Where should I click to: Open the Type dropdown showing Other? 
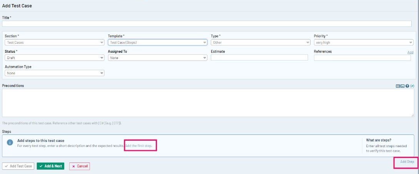(x=260, y=43)
